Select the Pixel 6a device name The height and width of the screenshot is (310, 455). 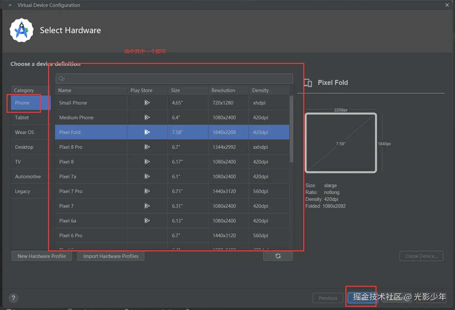[x=68, y=221]
